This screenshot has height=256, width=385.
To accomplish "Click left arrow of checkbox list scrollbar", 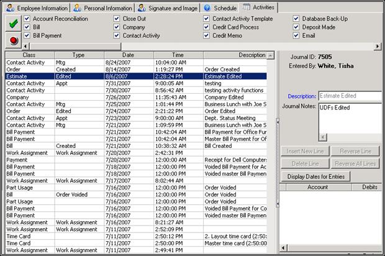I will 25,46.
